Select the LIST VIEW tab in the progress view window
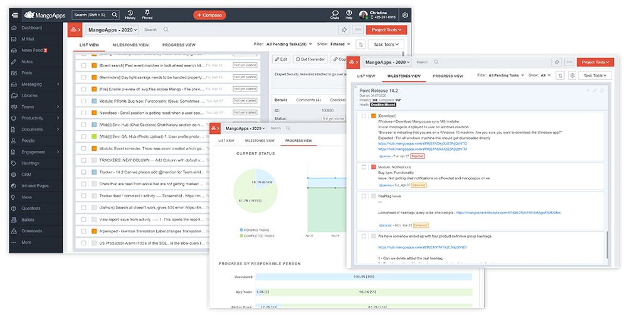This screenshot has height=316, width=627. [x=226, y=140]
